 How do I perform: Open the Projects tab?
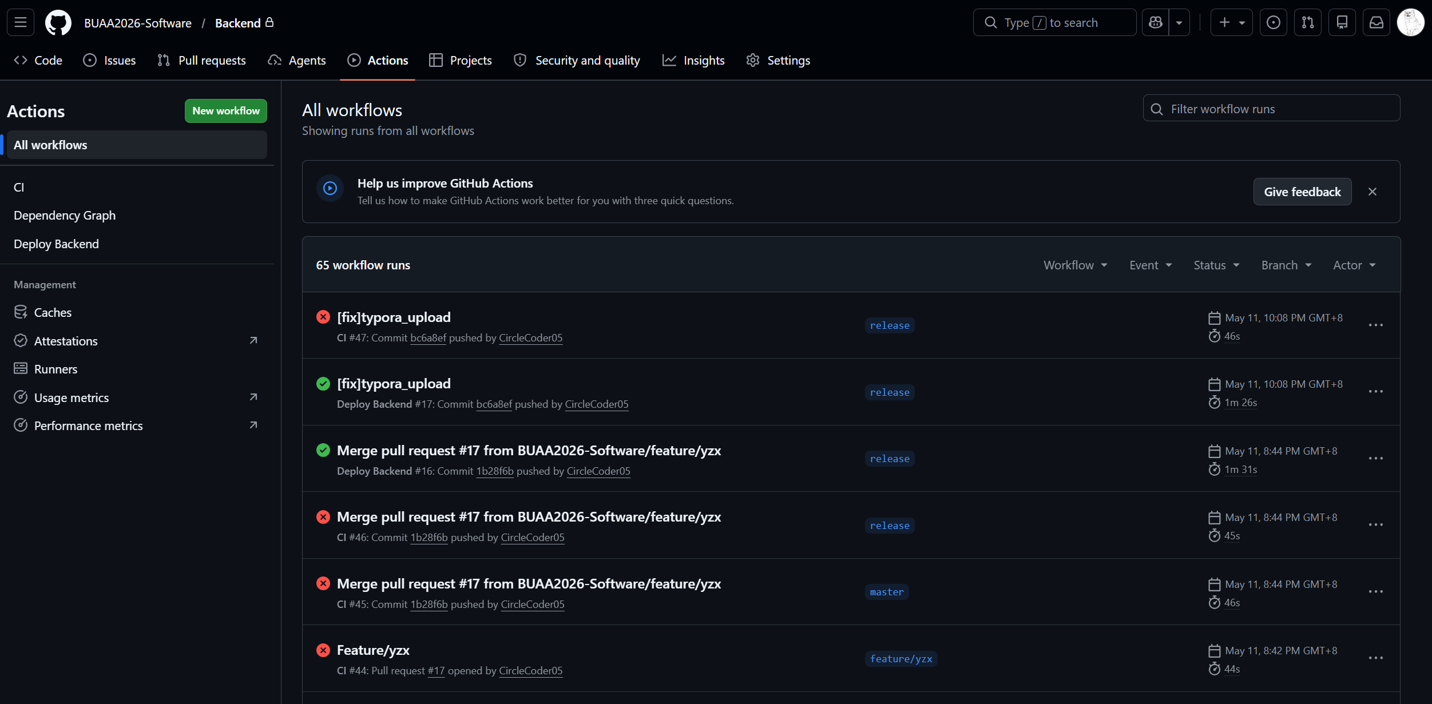click(461, 60)
